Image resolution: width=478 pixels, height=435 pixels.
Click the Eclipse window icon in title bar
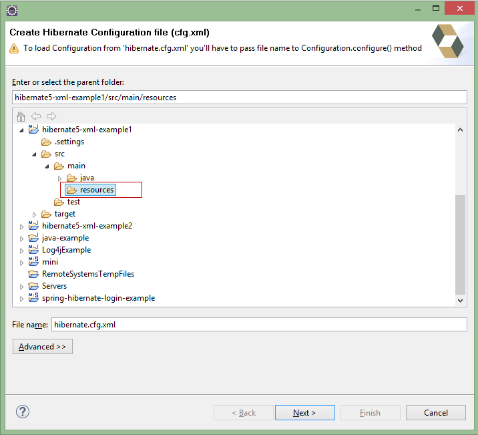12,11
